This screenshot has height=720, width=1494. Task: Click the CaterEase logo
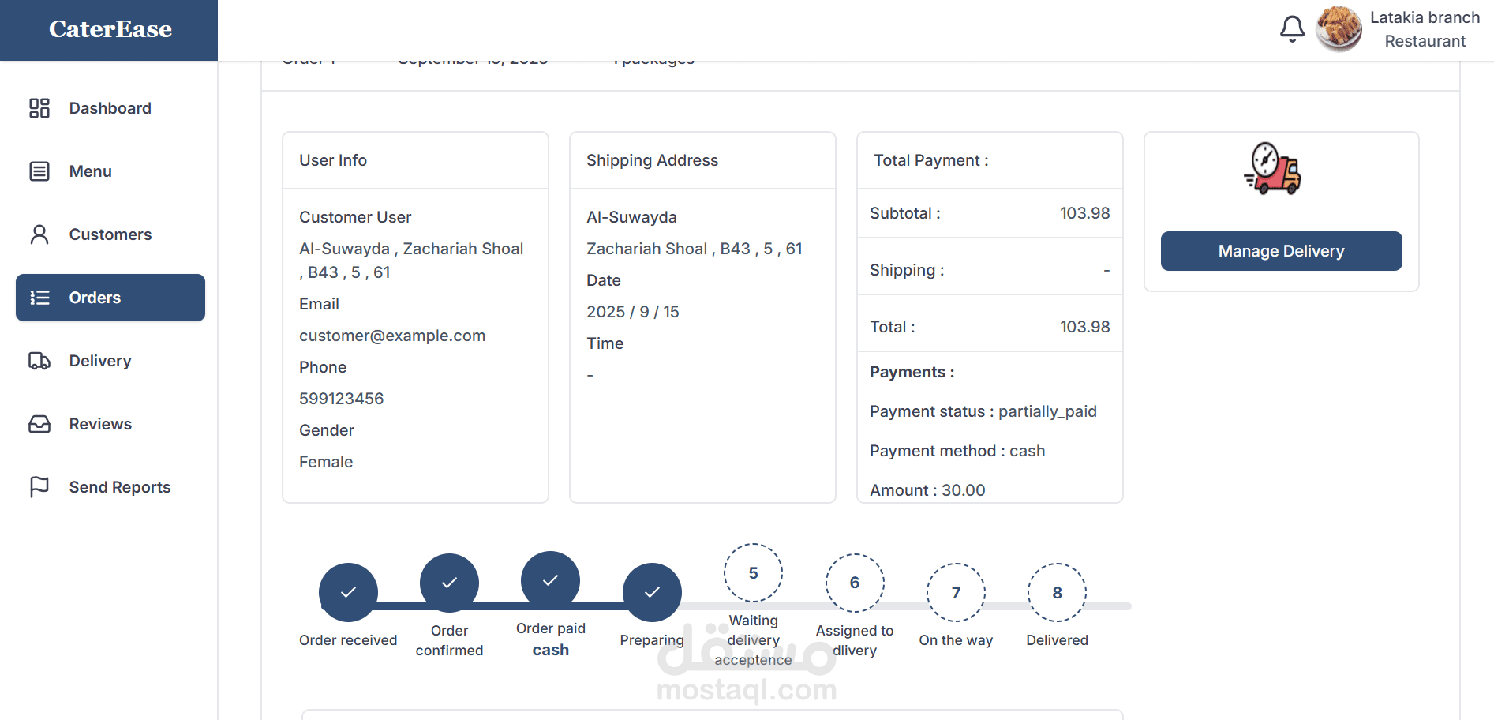click(x=110, y=29)
